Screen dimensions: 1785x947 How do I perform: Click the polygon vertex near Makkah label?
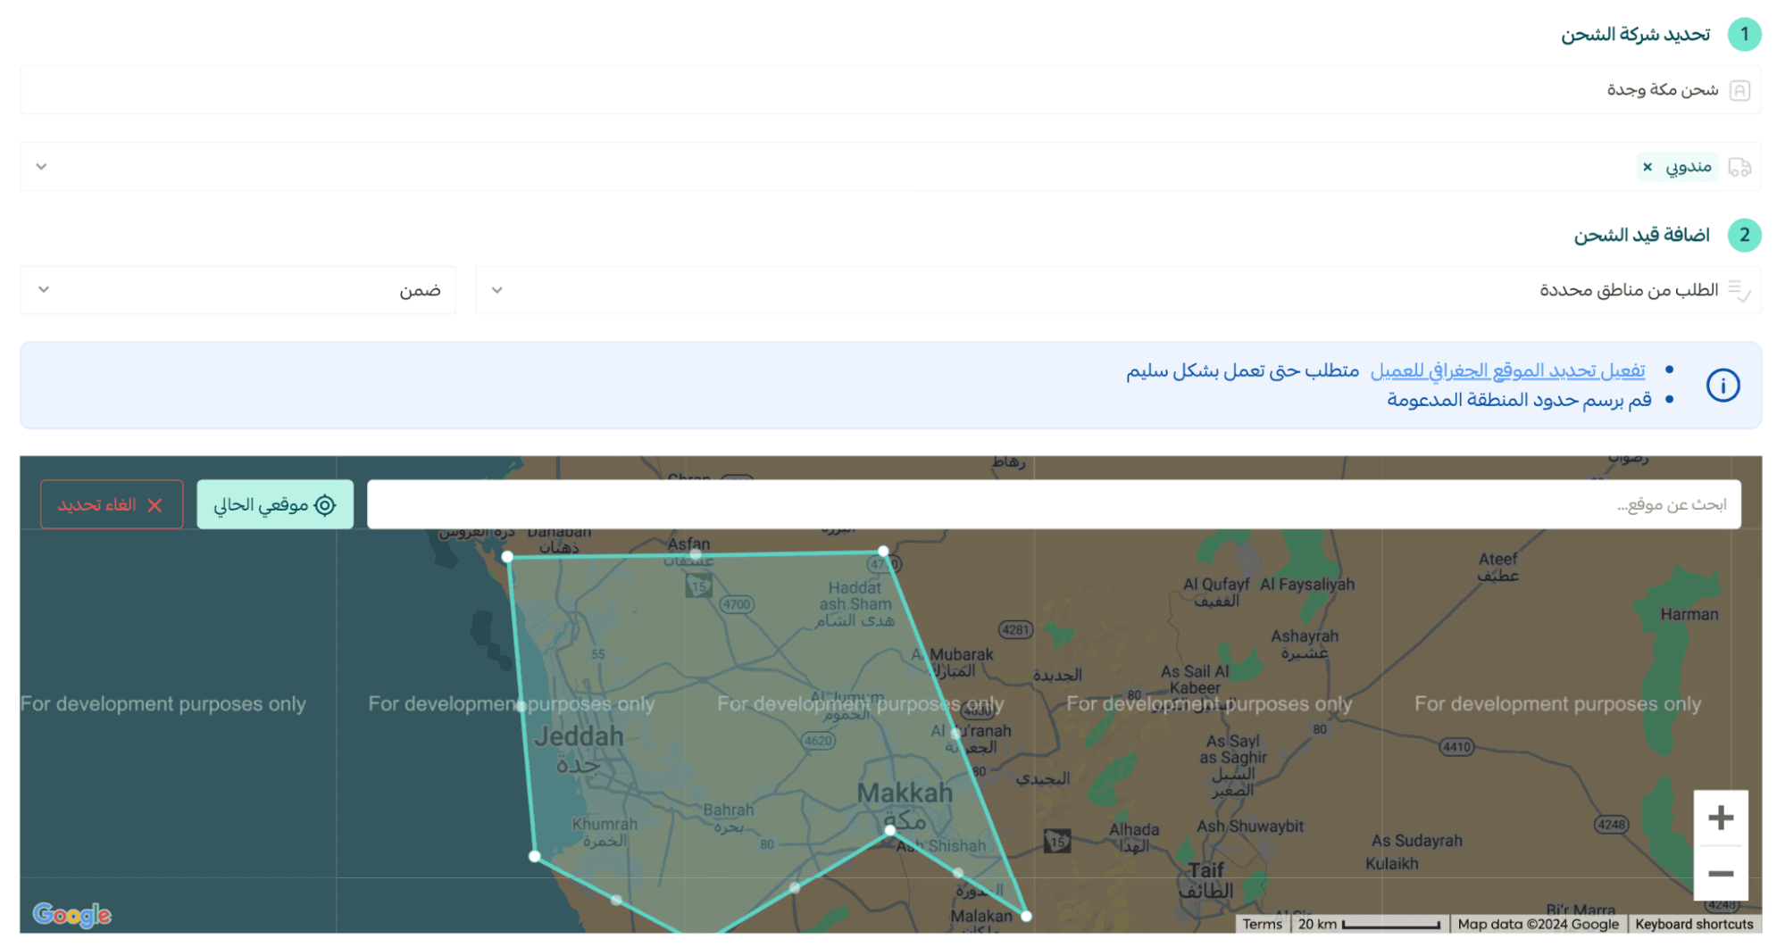pyautogui.click(x=890, y=830)
